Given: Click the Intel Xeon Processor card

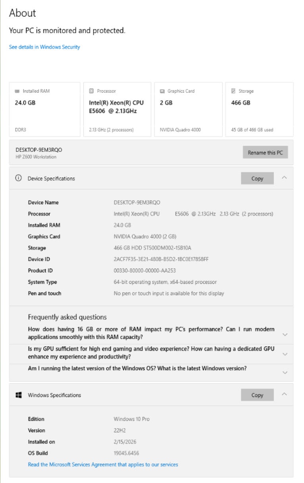Looking at the screenshot, I should (117, 109).
